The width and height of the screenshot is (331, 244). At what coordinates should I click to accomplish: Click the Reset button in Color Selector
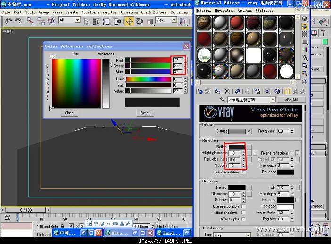click(145, 113)
